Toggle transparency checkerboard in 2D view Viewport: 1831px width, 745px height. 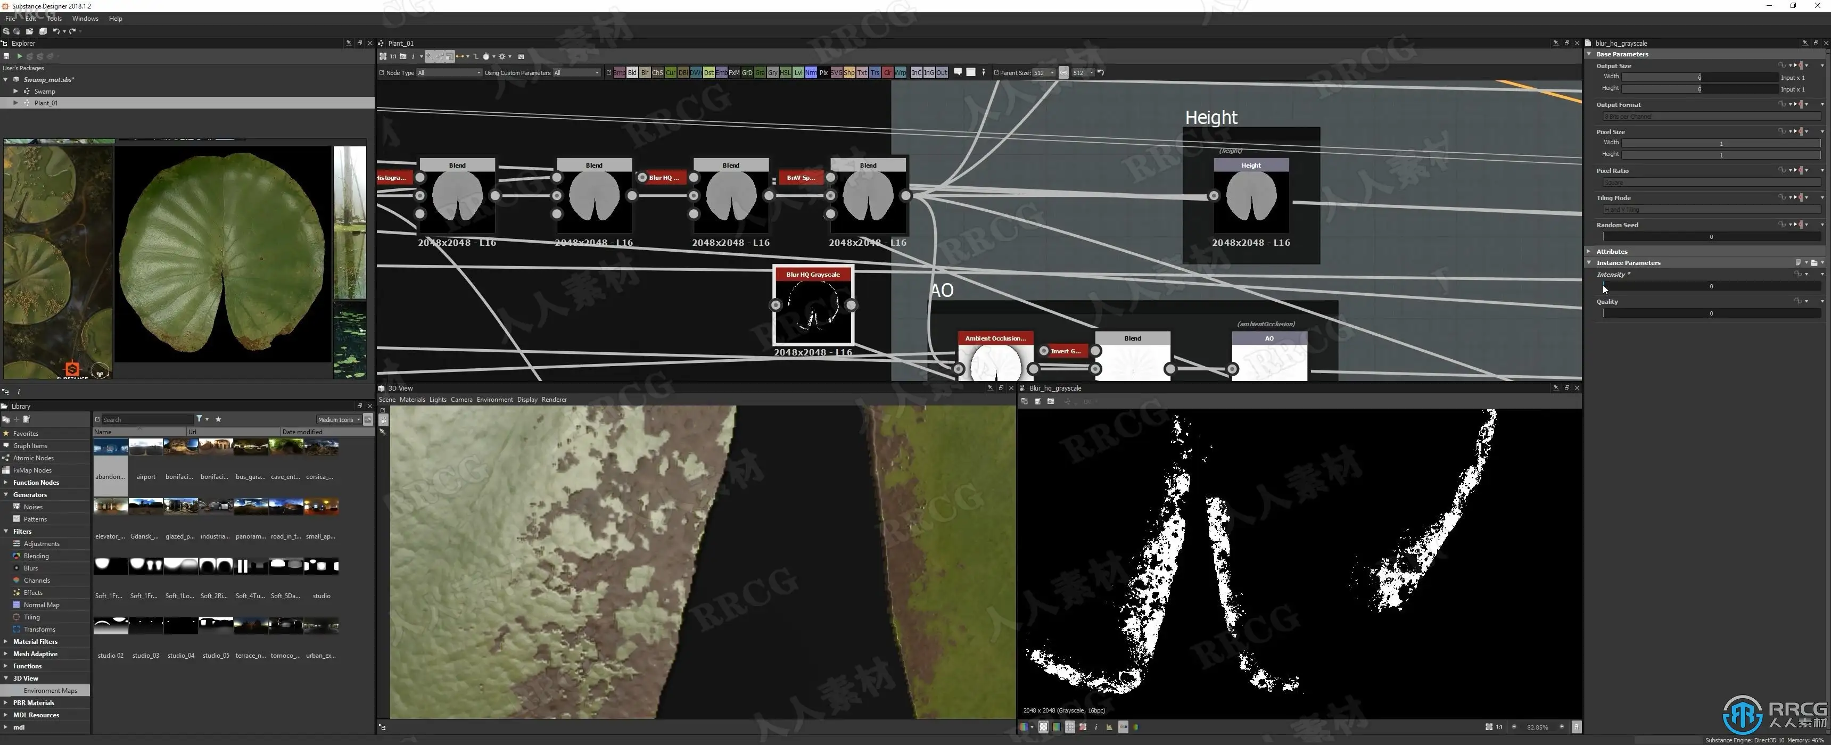tap(1043, 727)
